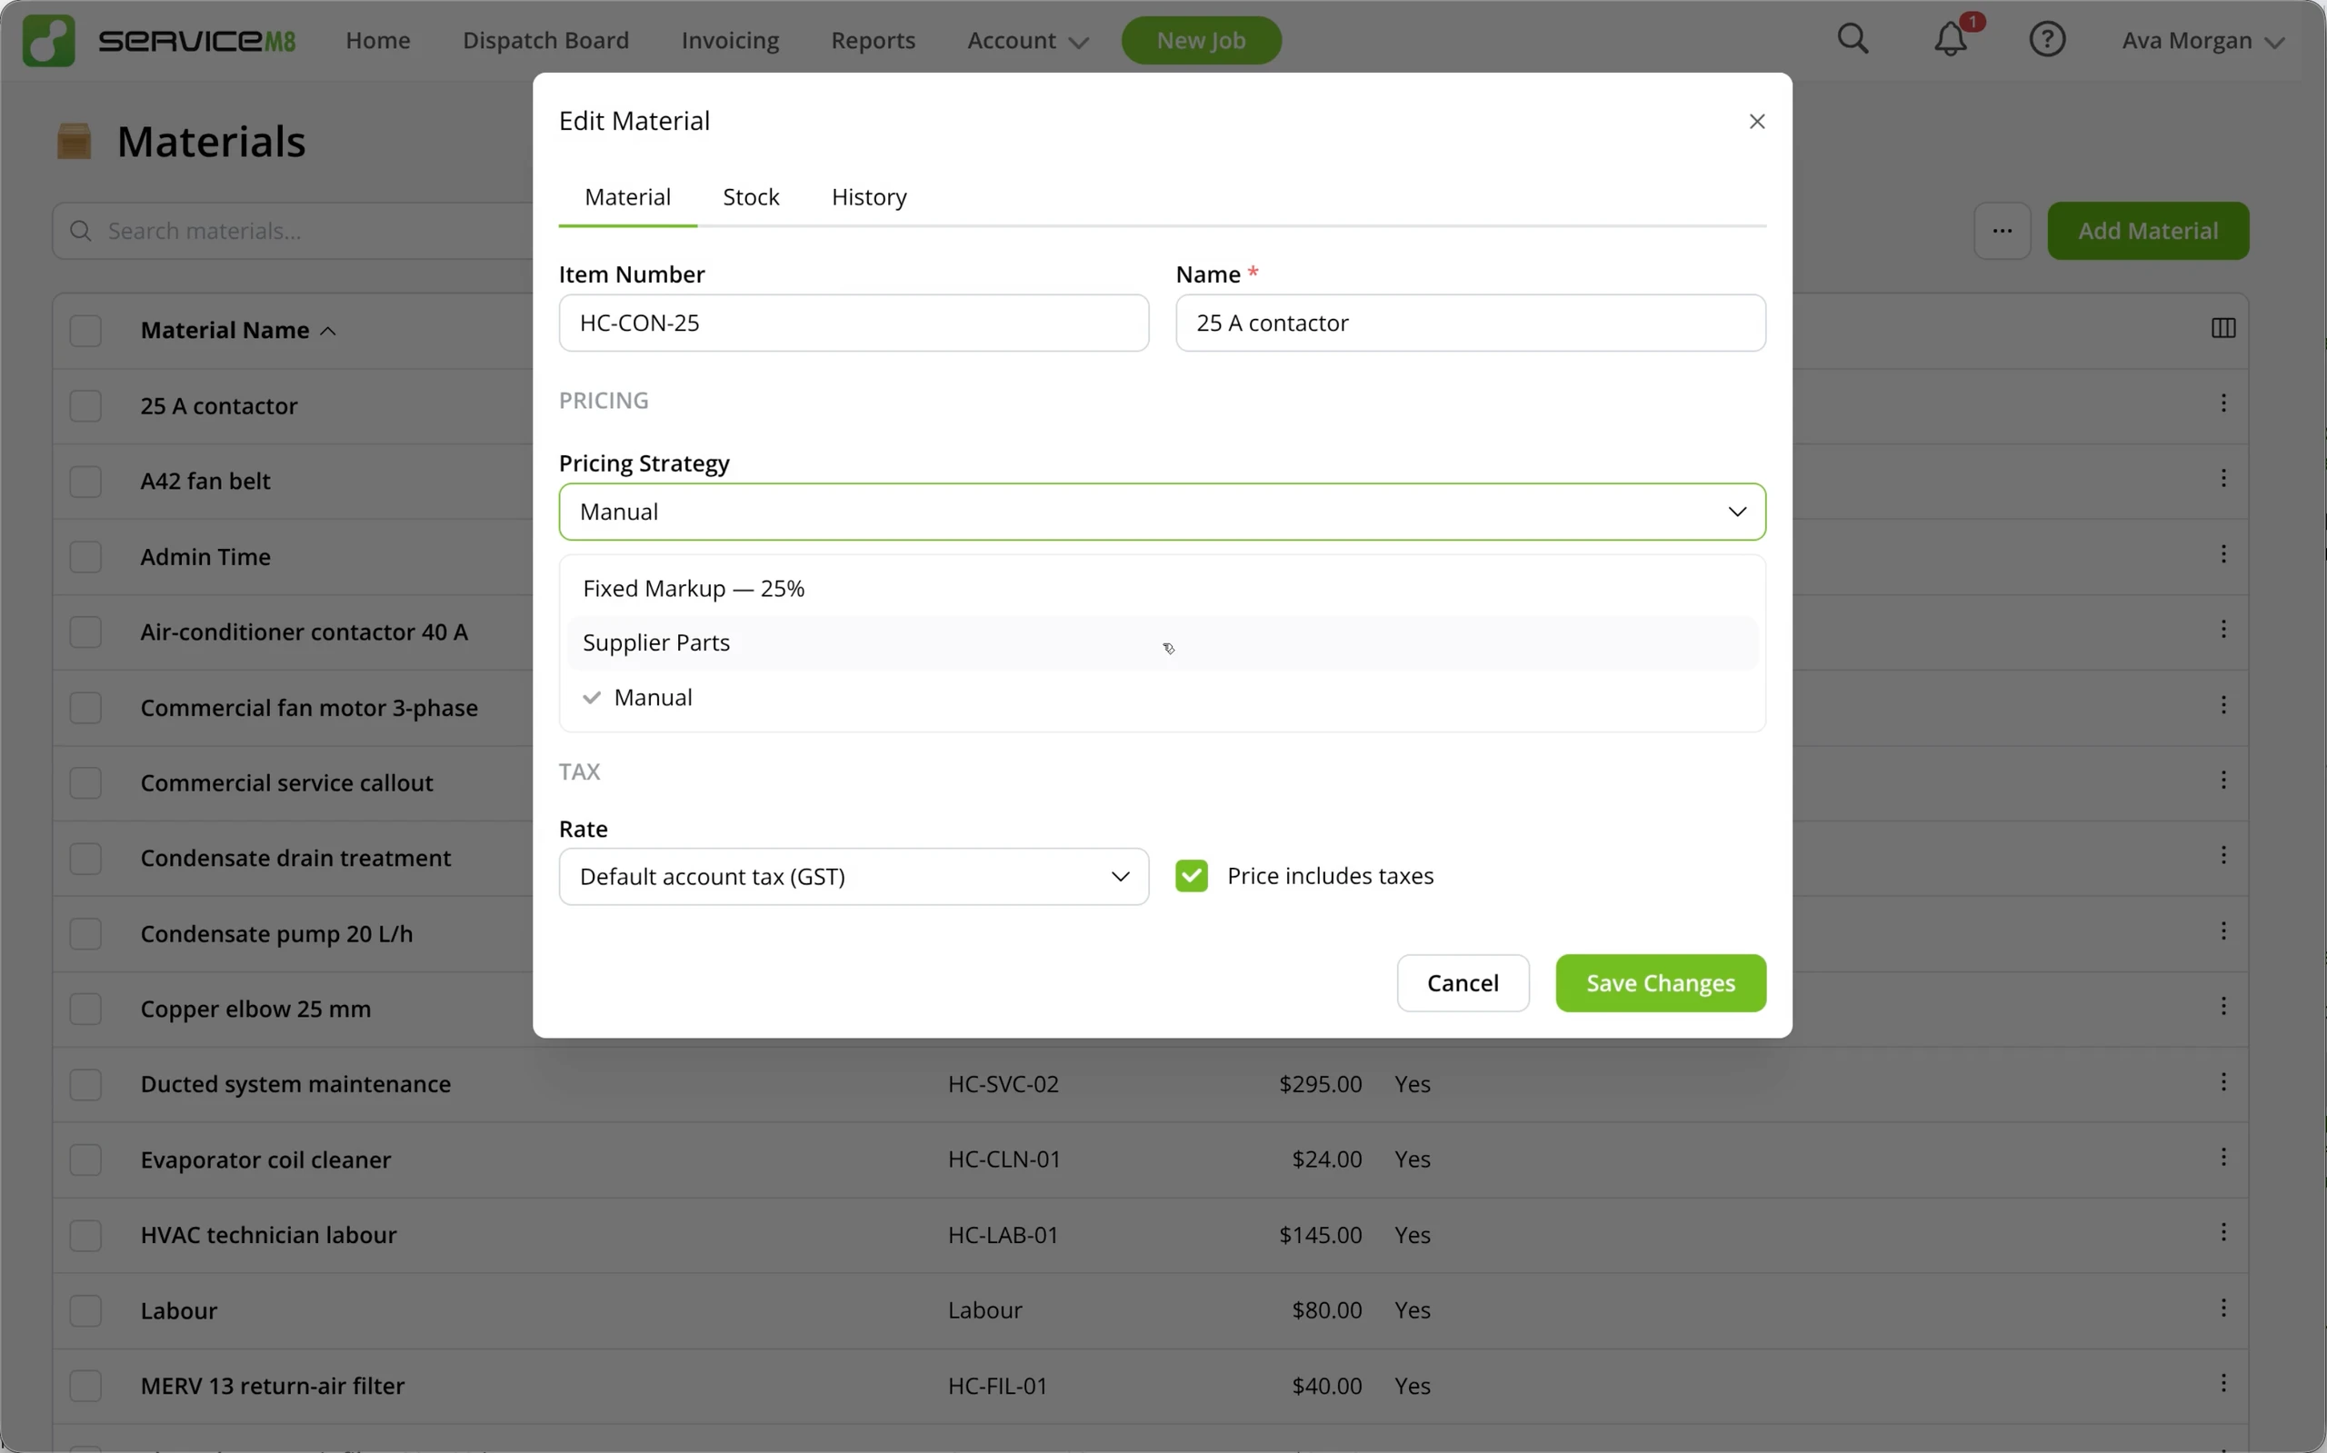This screenshot has height=1453, width=2327.
Task: Open the column chooser icon in table header
Action: click(x=2222, y=329)
